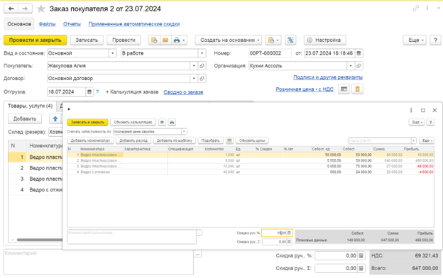Click Записать button

click(87, 40)
